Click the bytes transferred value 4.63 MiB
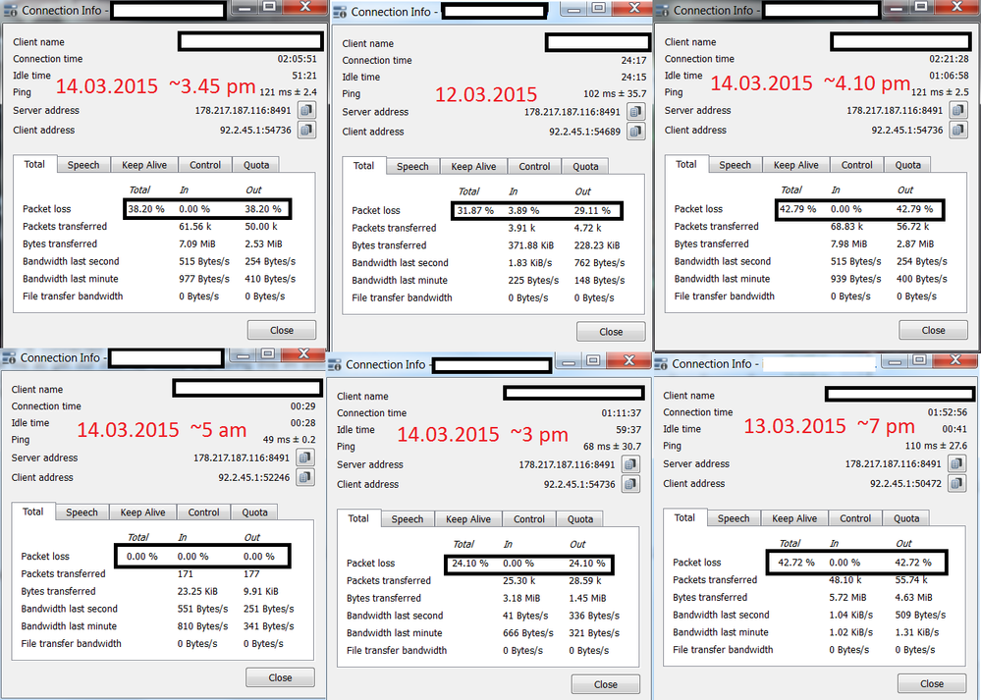This screenshot has width=981, height=700. pyautogui.click(x=913, y=598)
